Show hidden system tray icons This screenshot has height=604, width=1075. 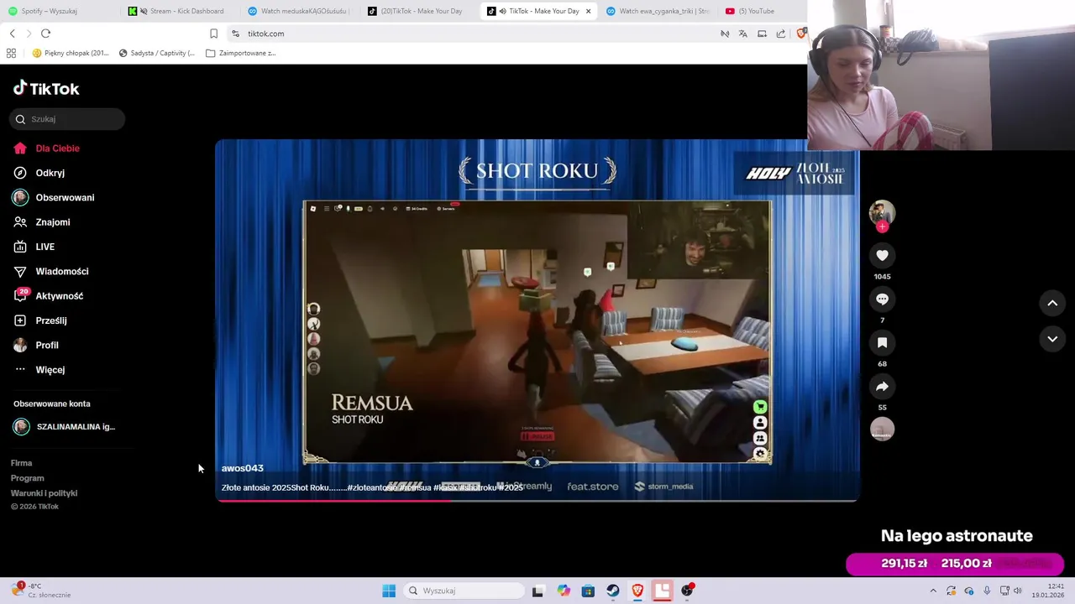934,591
